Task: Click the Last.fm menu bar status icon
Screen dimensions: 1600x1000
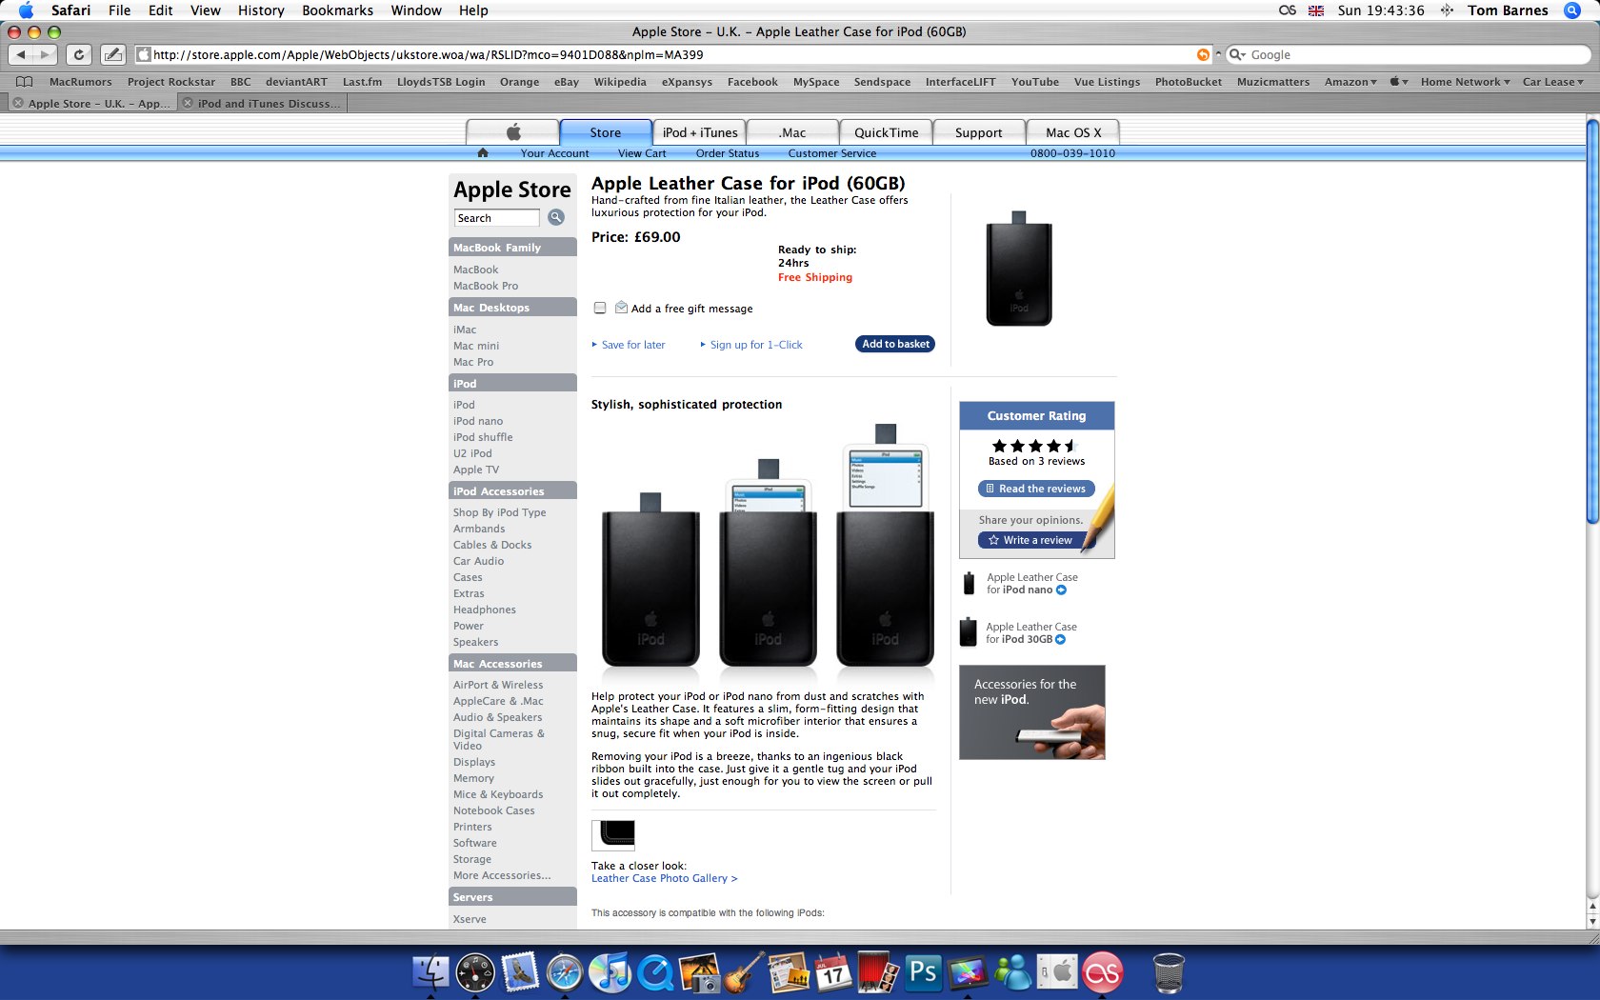Action: coord(1287,10)
